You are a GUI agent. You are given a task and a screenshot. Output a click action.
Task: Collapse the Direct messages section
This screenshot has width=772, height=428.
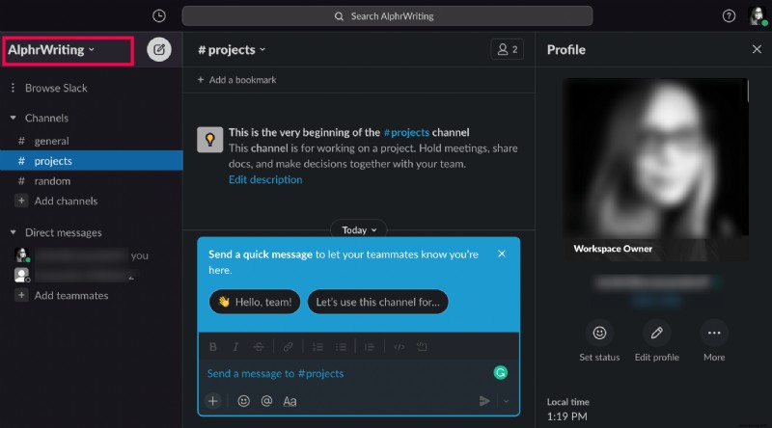click(14, 232)
